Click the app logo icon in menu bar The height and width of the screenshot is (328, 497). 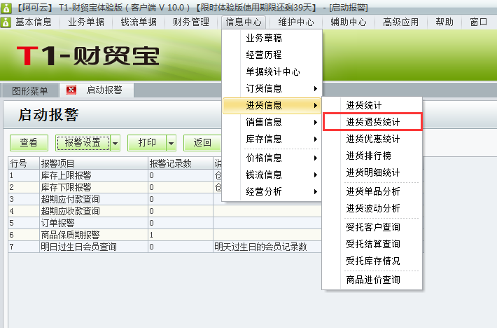tap(6, 22)
